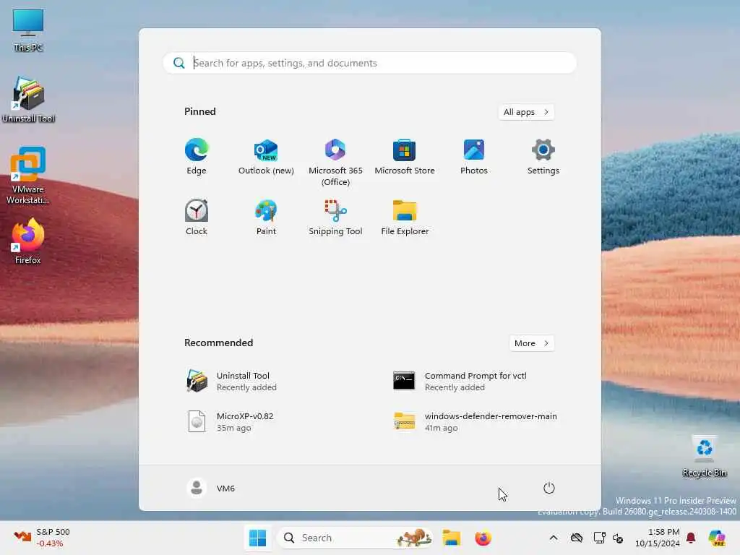The height and width of the screenshot is (555, 740).
Task: Select This PC desktop icon
Action: point(28,30)
